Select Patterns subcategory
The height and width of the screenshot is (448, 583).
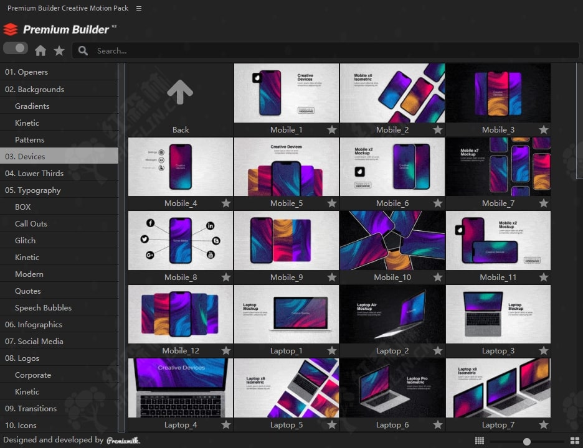pyautogui.click(x=59, y=139)
